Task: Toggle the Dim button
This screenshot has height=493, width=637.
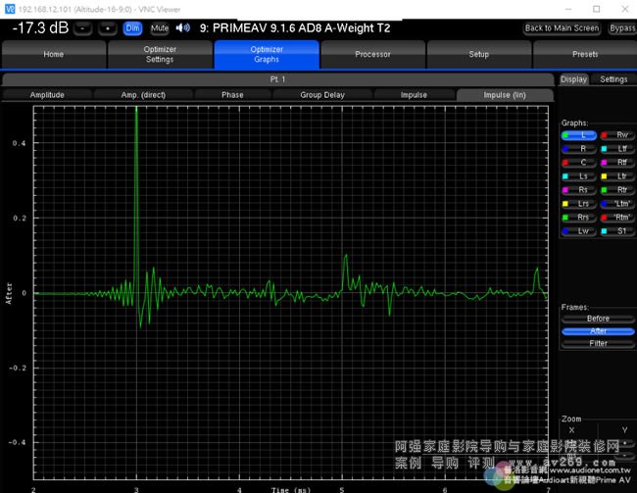Action: tap(133, 27)
